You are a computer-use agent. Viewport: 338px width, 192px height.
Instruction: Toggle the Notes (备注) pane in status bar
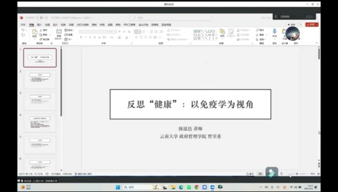pos(251,174)
